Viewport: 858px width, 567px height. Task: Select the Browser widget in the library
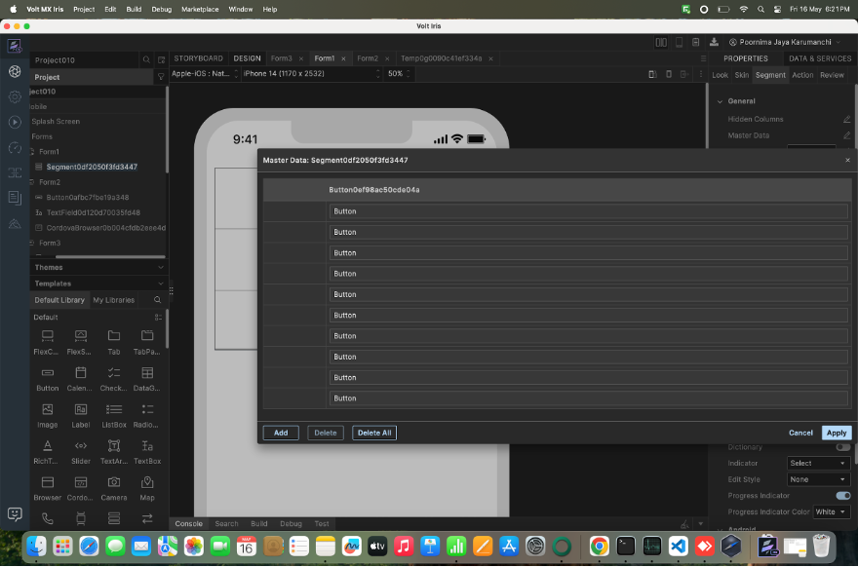point(48,489)
